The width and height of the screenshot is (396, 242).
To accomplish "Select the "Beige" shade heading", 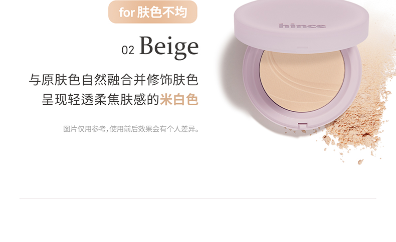I will tap(169, 47).
